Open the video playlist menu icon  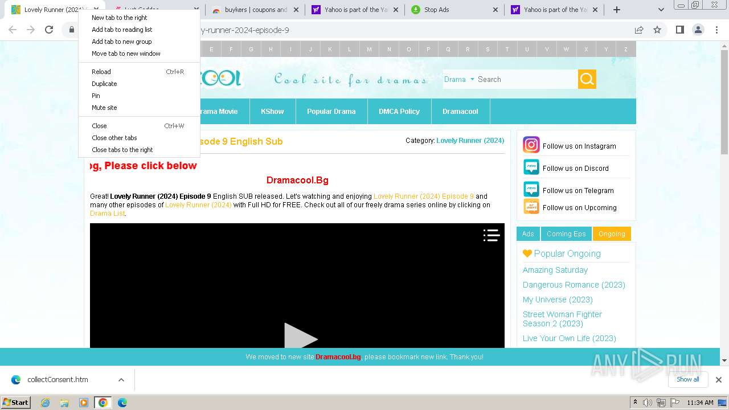point(492,235)
